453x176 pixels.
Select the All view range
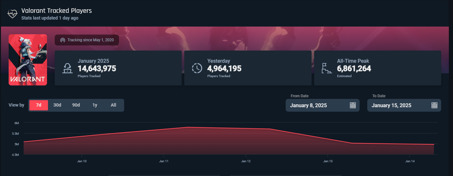(x=113, y=105)
